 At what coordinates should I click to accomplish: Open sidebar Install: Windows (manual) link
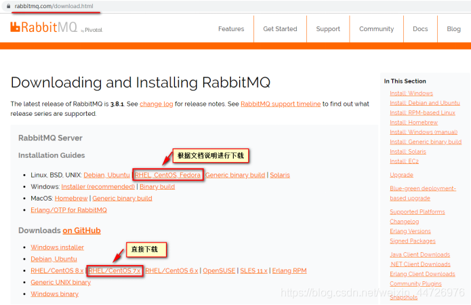424,132
